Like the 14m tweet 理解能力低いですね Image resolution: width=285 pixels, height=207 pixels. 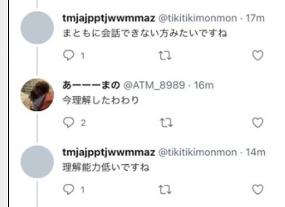click(x=258, y=189)
